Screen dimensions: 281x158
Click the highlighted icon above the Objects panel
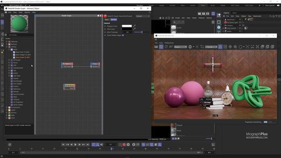pos(213,14)
